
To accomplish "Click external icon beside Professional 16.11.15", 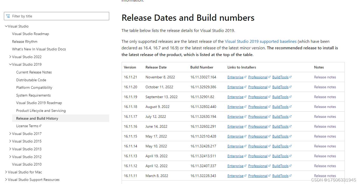I will (x=269, y=136).
